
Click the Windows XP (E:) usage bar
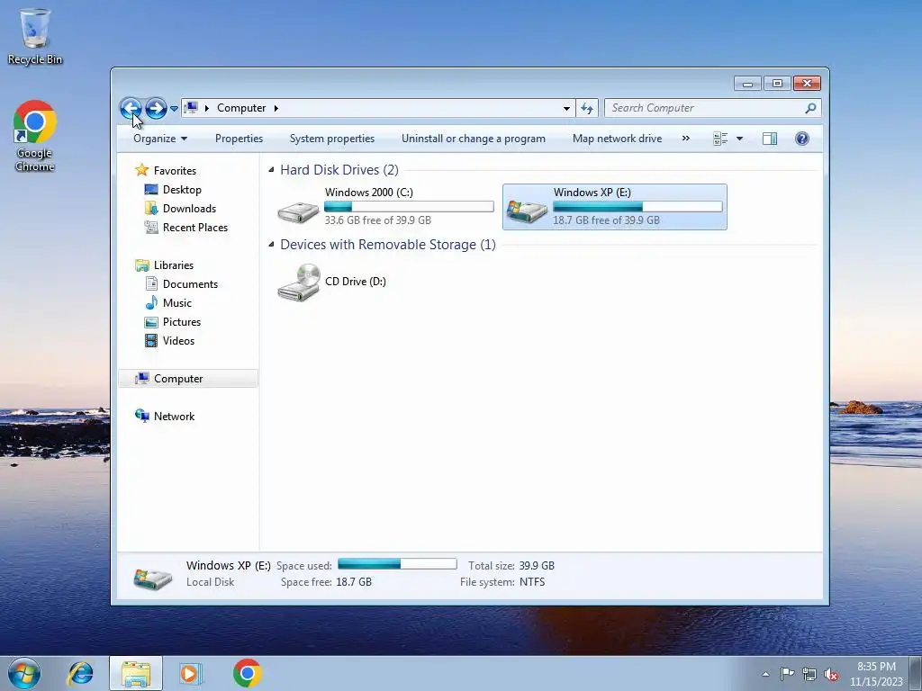tap(637, 206)
